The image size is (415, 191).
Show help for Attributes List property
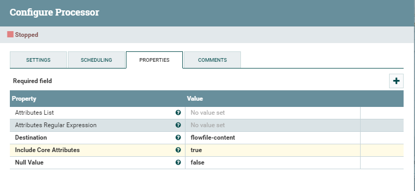point(178,113)
